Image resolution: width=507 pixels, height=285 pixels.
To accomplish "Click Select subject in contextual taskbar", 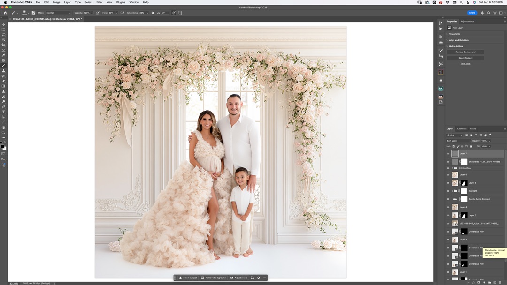I will tap(188, 278).
